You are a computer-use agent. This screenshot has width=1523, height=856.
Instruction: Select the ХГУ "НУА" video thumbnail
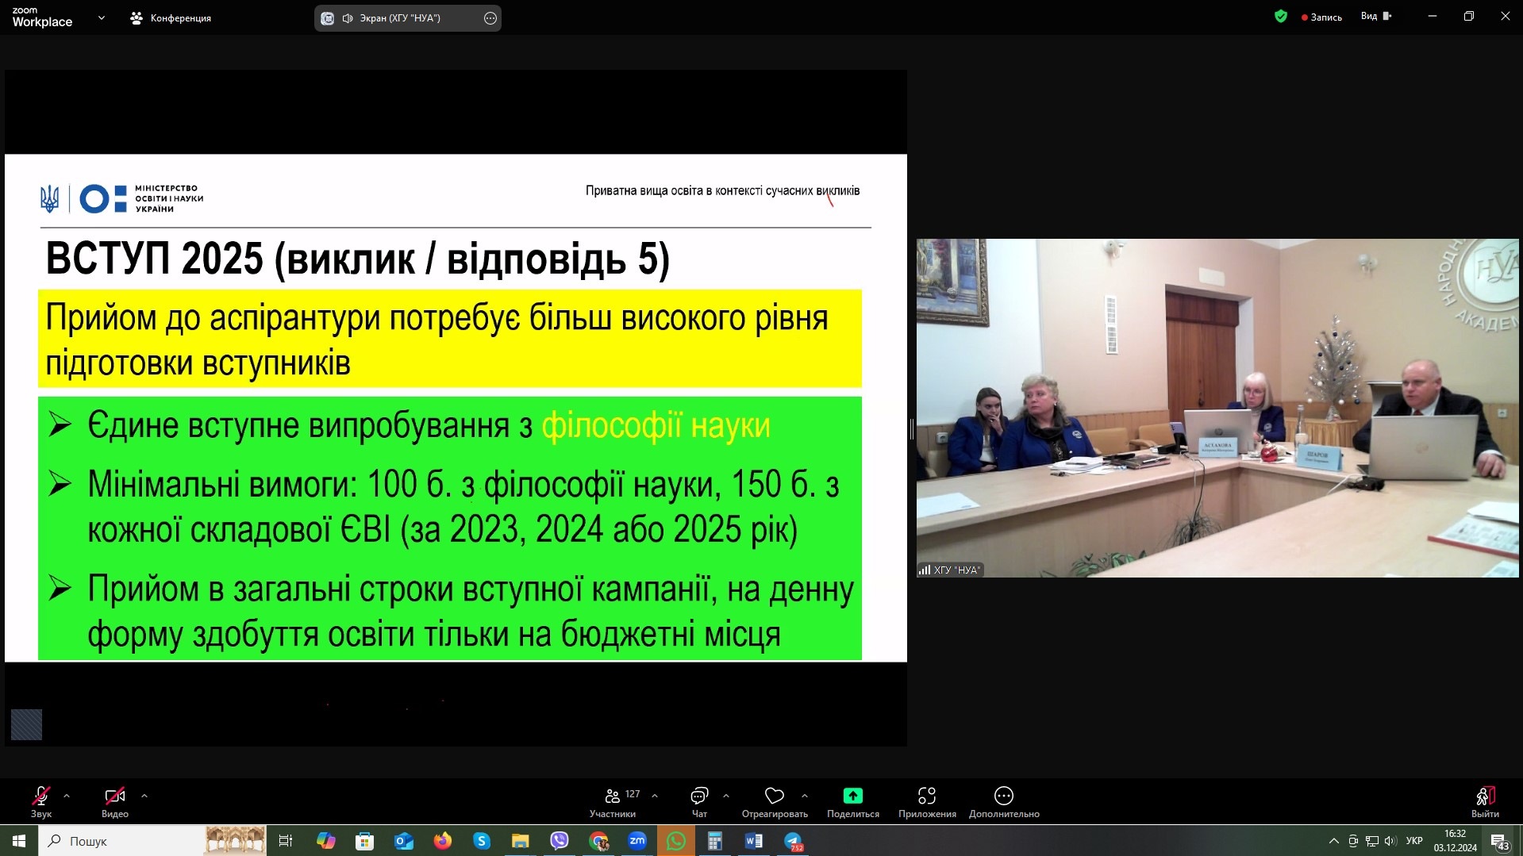[1217, 408]
